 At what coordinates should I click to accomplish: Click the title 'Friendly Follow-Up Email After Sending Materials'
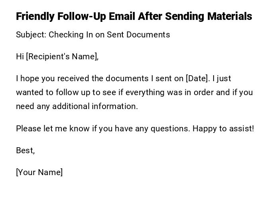click(134, 16)
